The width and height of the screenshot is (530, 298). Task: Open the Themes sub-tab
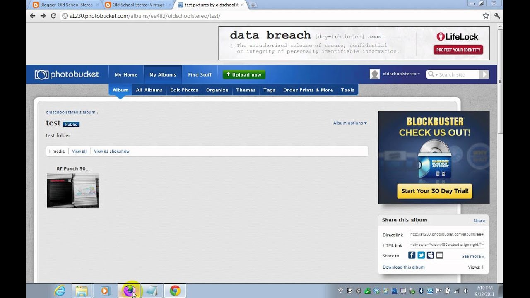tap(246, 90)
